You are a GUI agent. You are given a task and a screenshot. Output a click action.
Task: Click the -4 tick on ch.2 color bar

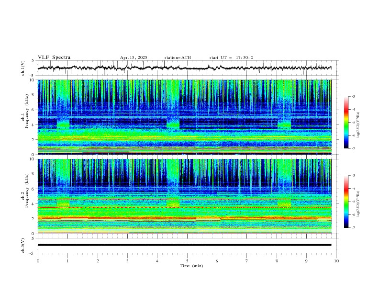point(353,189)
